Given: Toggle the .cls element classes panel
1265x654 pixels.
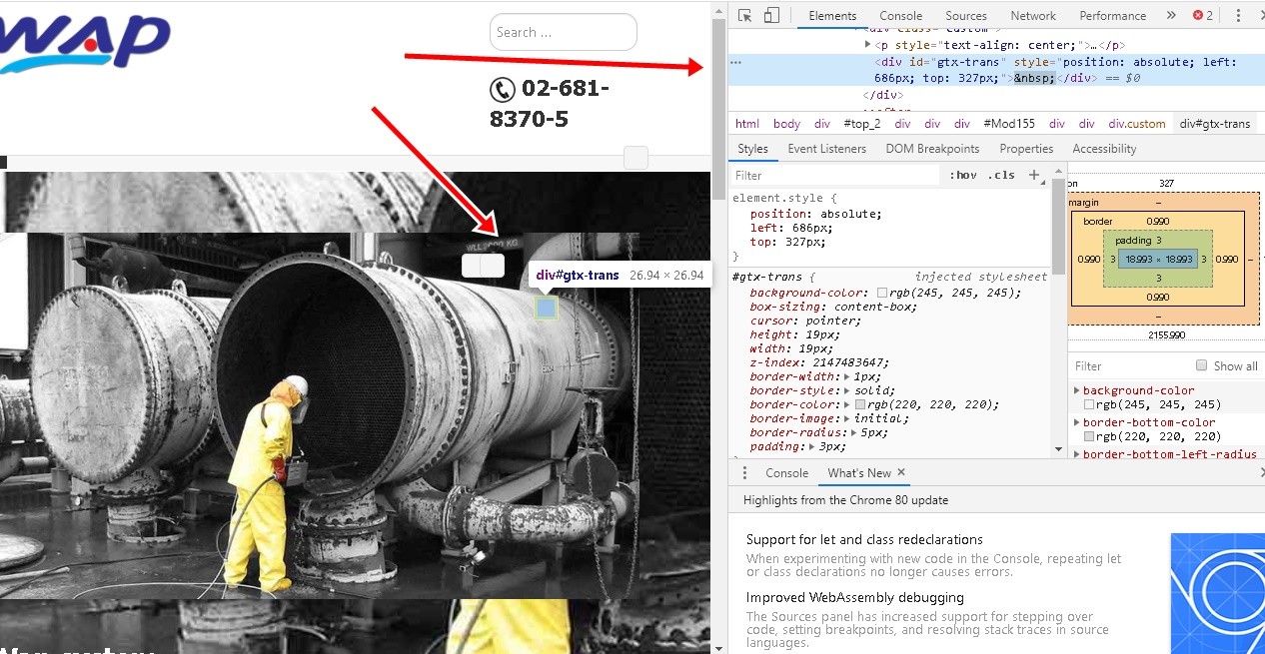Looking at the screenshot, I should pos(1001,175).
